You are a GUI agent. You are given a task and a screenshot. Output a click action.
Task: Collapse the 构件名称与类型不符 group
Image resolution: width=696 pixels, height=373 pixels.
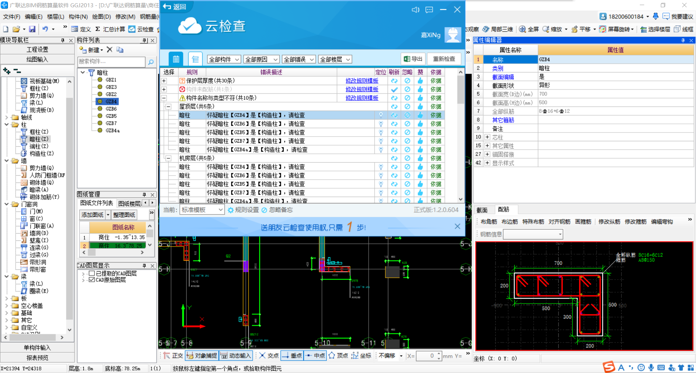pyautogui.click(x=164, y=98)
